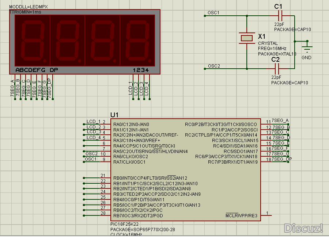Click the RC5/SDO1/AN17 pin name
329x237 pixels.
pyautogui.click(x=241, y=151)
